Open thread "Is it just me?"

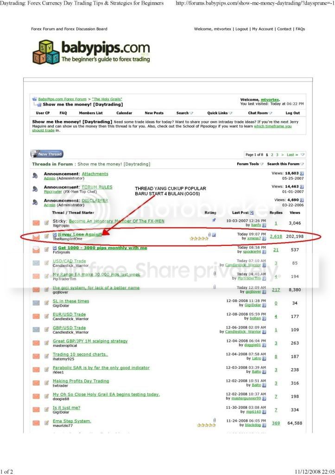(67, 408)
